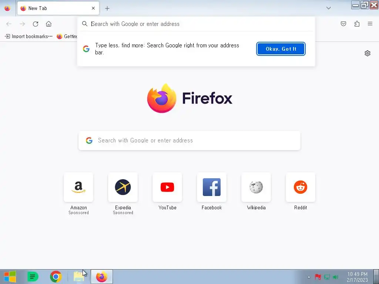Close the New Tab tab
The image size is (379, 284).
click(x=93, y=8)
